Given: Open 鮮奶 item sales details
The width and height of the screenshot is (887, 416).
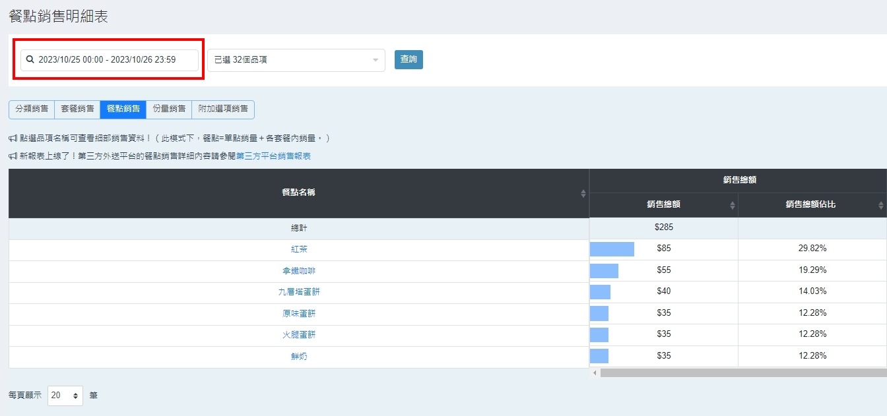Looking at the screenshot, I should [x=299, y=357].
